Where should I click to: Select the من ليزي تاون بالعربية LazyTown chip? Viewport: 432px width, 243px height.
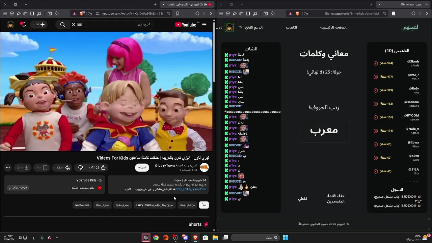click(155, 205)
